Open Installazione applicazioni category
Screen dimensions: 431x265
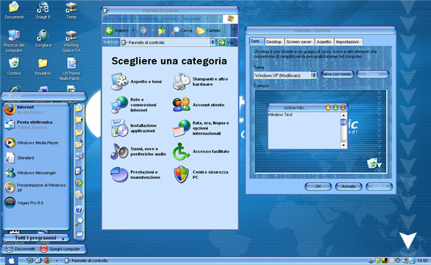(134, 129)
